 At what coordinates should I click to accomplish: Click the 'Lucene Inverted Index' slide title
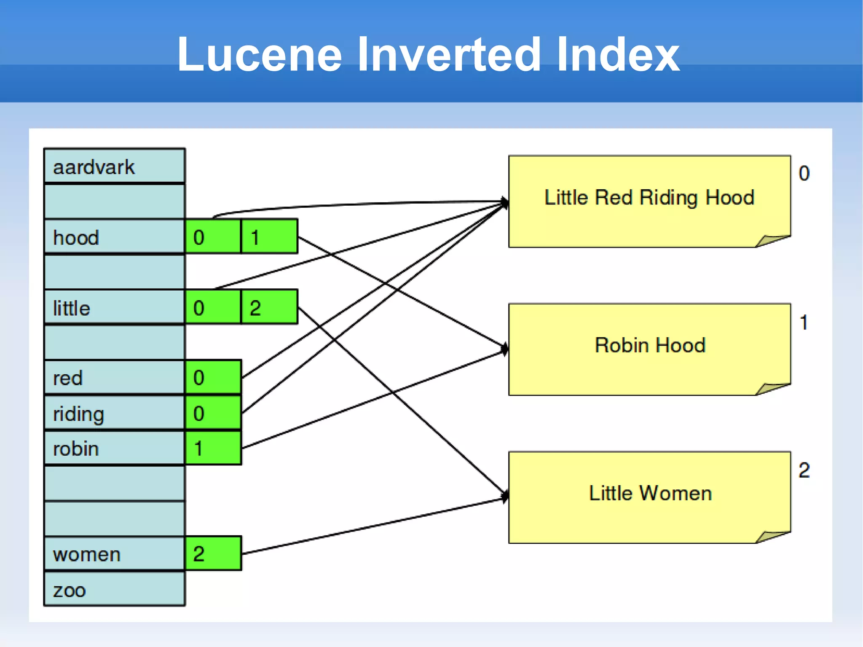pyautogui.click(x=428, y=54)
